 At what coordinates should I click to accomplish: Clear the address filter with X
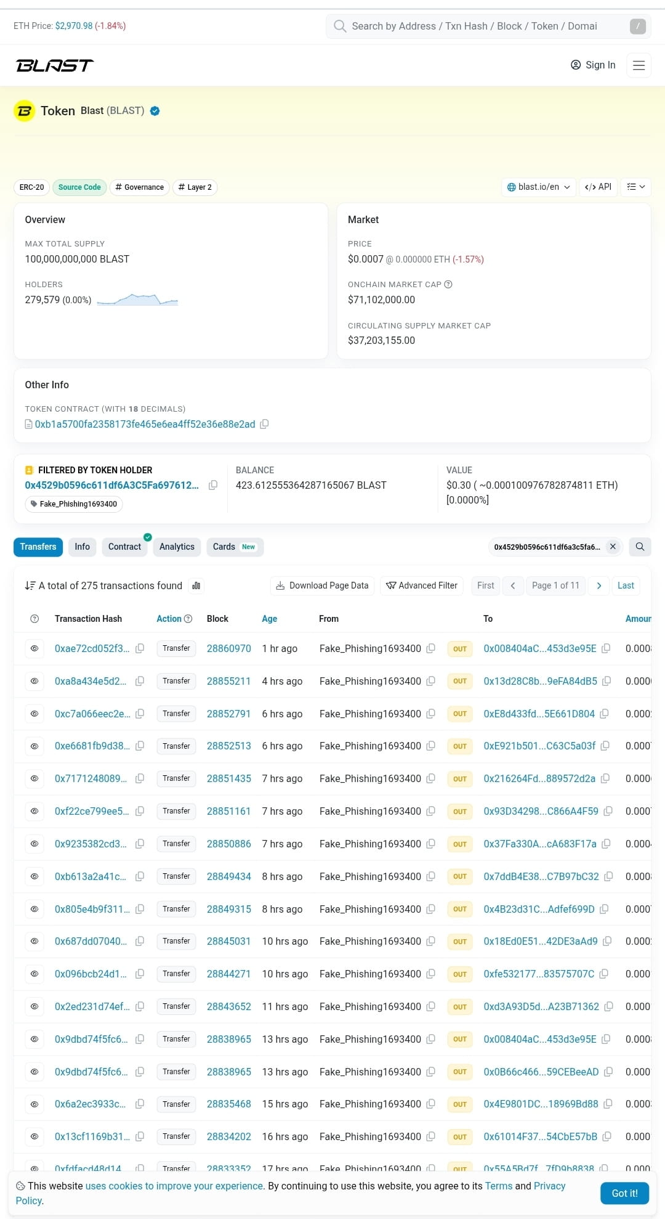coord(613,547)
